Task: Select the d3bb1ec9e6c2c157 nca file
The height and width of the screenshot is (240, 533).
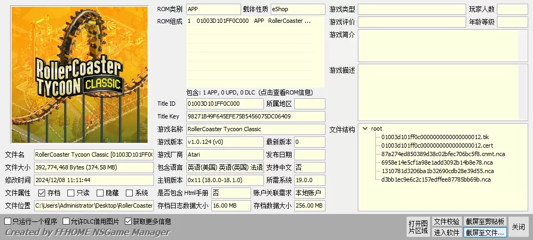Action: point(435,179)
